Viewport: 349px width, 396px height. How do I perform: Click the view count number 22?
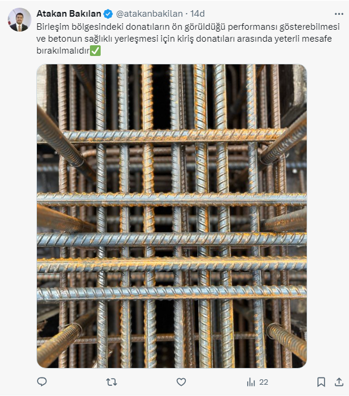pos(263,382)
